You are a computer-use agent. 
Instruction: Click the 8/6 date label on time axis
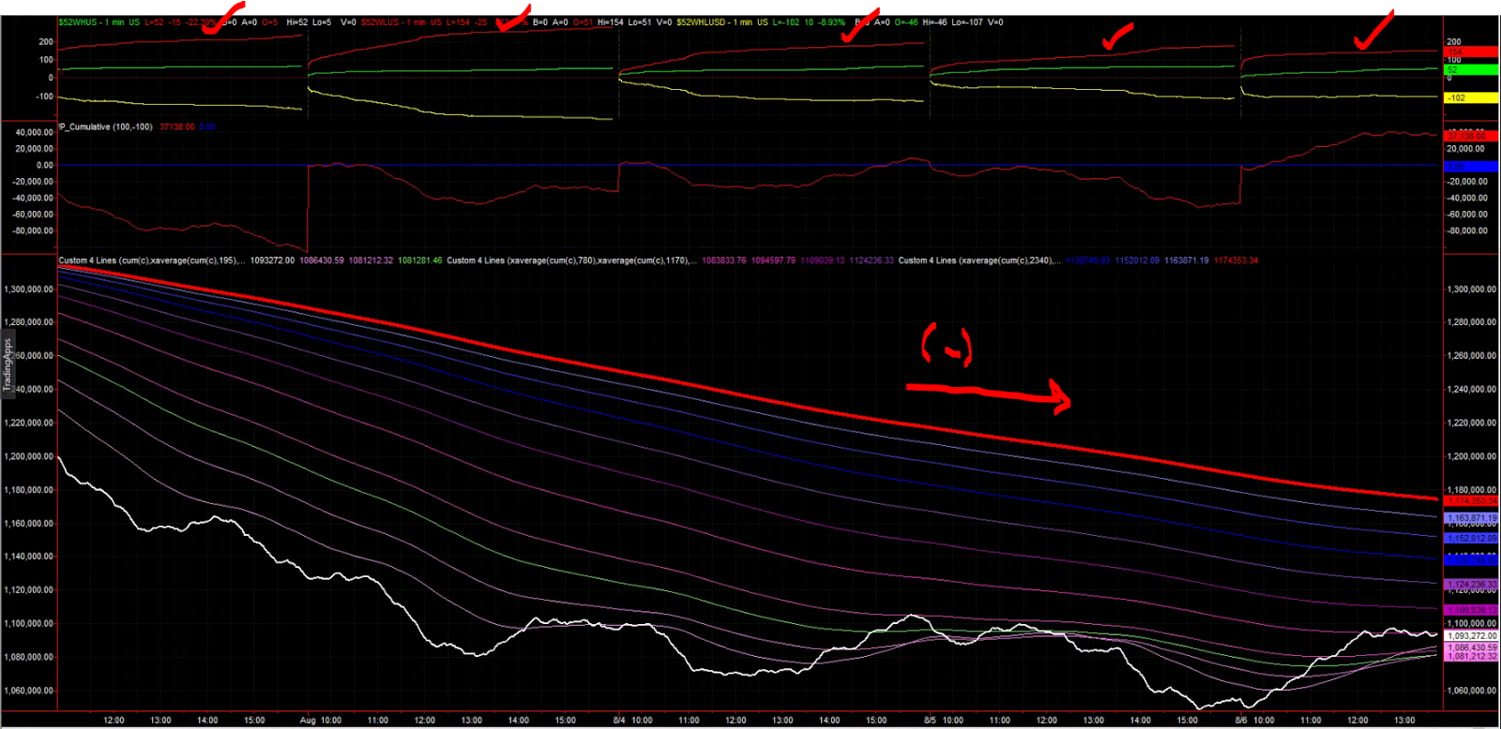tap(1241, 721)
